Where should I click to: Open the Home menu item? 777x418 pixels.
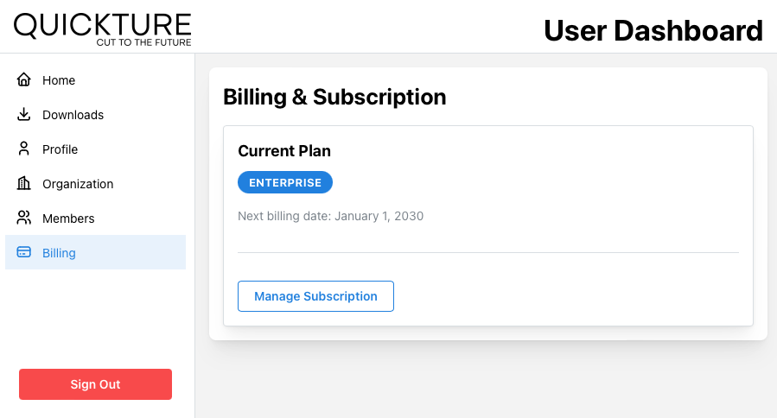pyautogui.click(x=96, y=79)
